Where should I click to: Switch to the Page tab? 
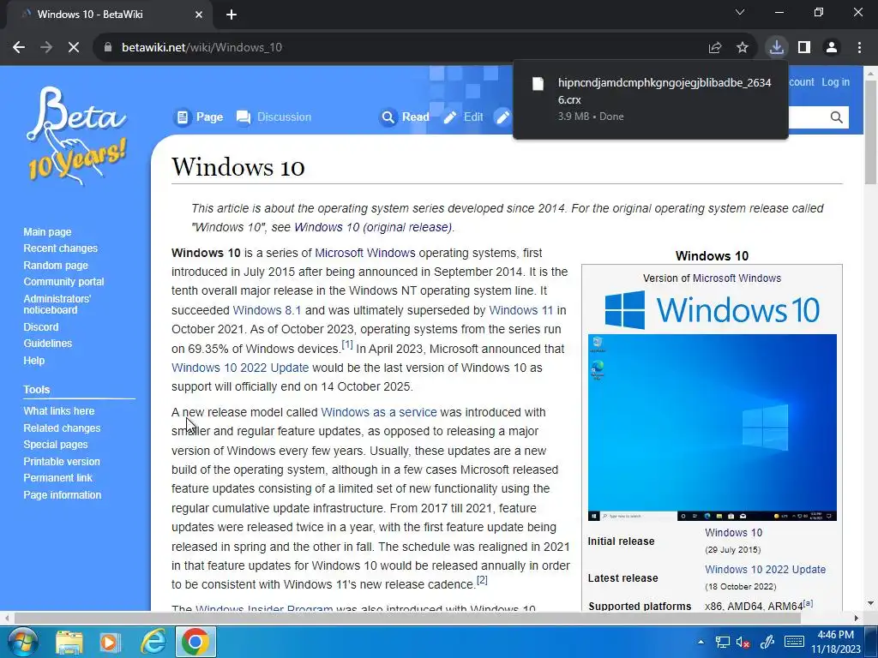coord(199,117)
